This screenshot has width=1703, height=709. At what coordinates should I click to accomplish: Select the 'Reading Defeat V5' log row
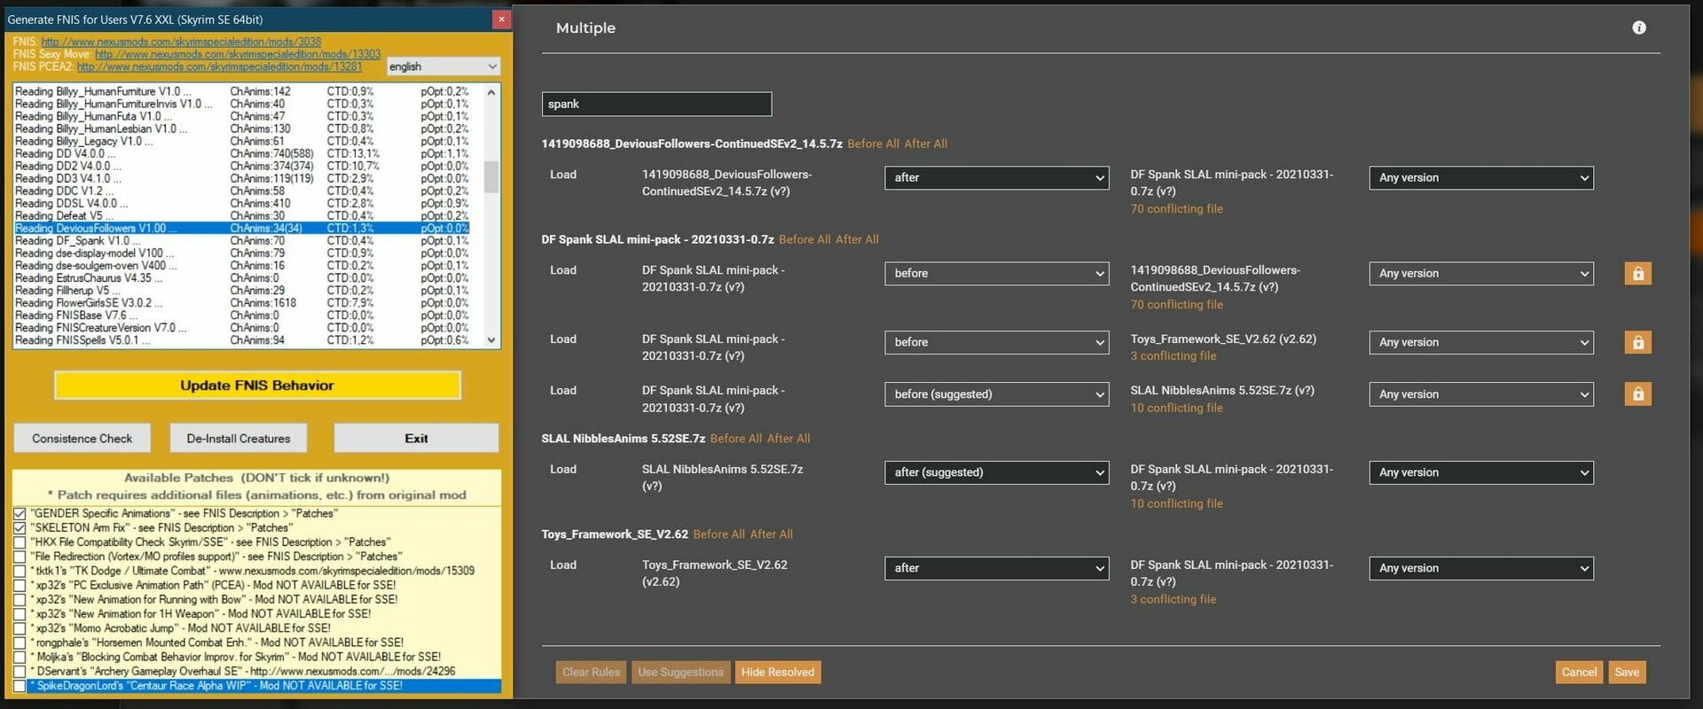tap(241, 215)
